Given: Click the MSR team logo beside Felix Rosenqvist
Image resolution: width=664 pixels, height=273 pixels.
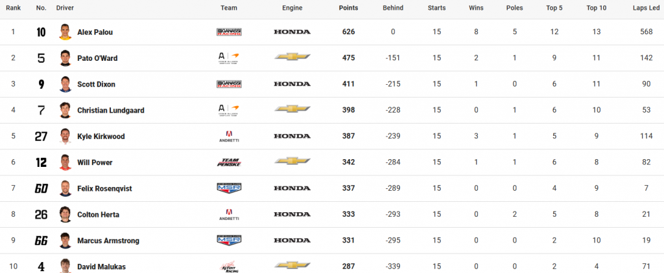Looking at the screenshot, I should coord(229,188).
